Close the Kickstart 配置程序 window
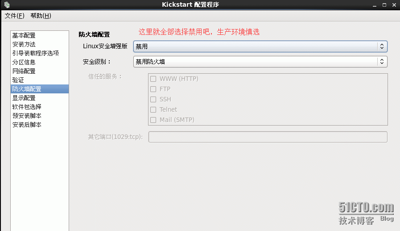The image size is (400, 231). 394,5
